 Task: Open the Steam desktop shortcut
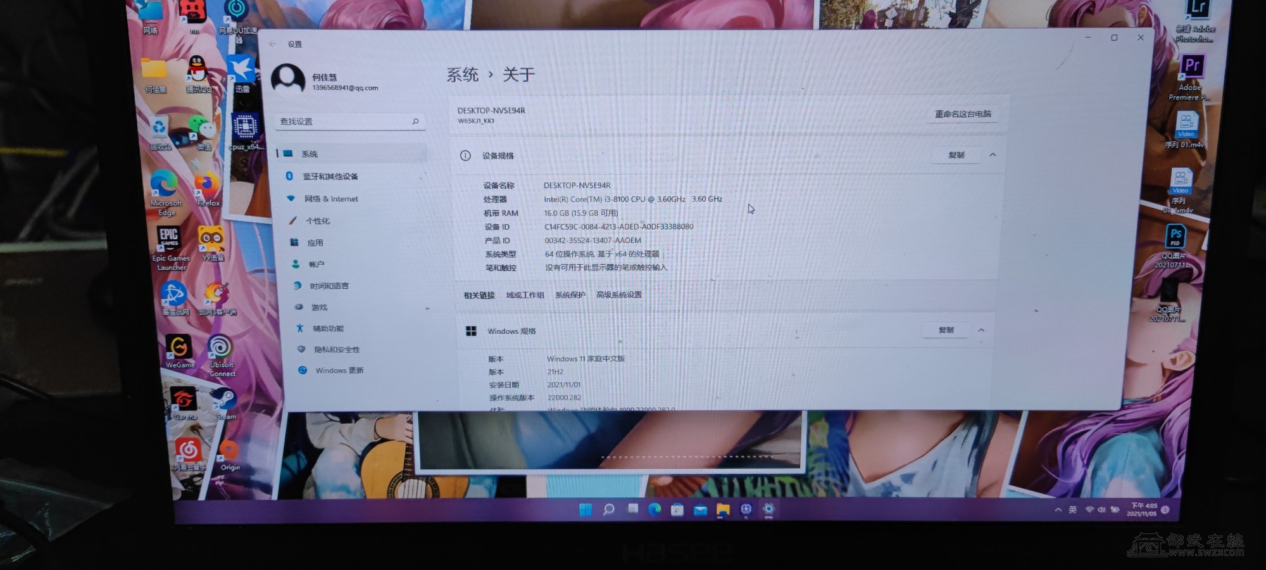click(x=224, y=400)
